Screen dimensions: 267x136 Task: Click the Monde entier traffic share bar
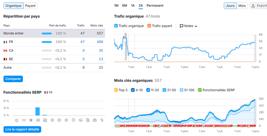point(47,33)
